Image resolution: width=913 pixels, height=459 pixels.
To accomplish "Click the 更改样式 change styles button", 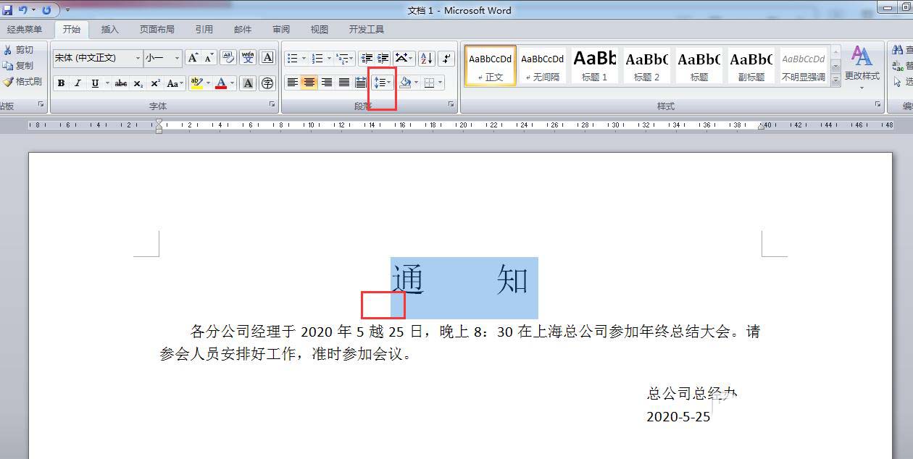I will [862, 67].
